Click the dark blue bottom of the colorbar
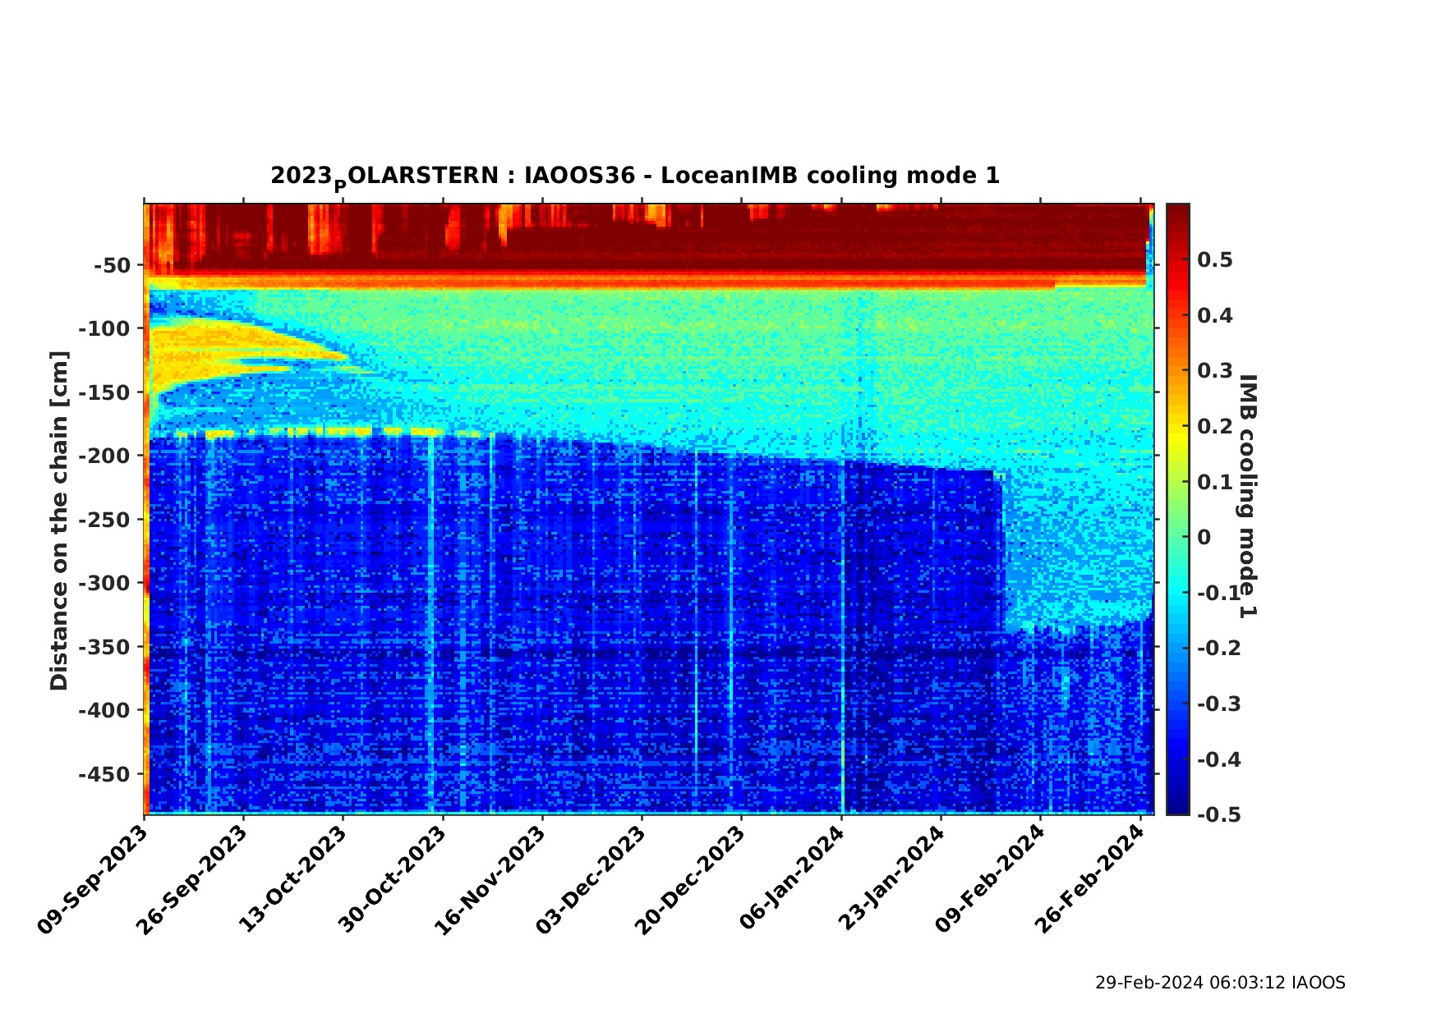This screenshot has width=1441, height=1018. point(1177,806)
